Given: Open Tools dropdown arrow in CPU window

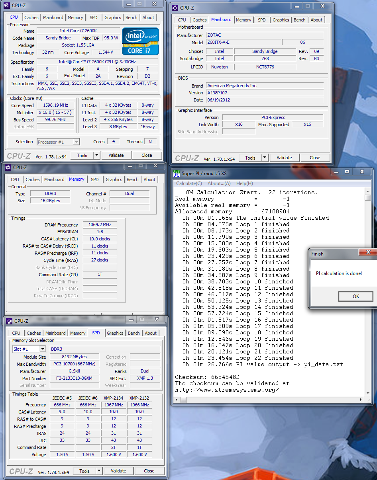Looking at the screenshot, I should coord(96,155).
